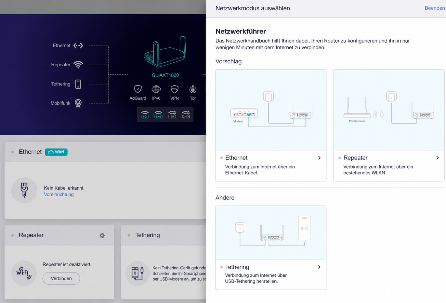The width and height of the screenshot is (446, 303).
Task: Click the USB phone tethering icon
Action: tap(138, 273)
